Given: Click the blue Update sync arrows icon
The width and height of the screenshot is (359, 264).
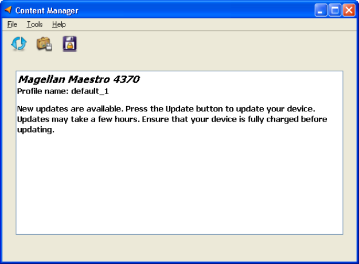Looking at the screenshot, I should click(19, 44).
